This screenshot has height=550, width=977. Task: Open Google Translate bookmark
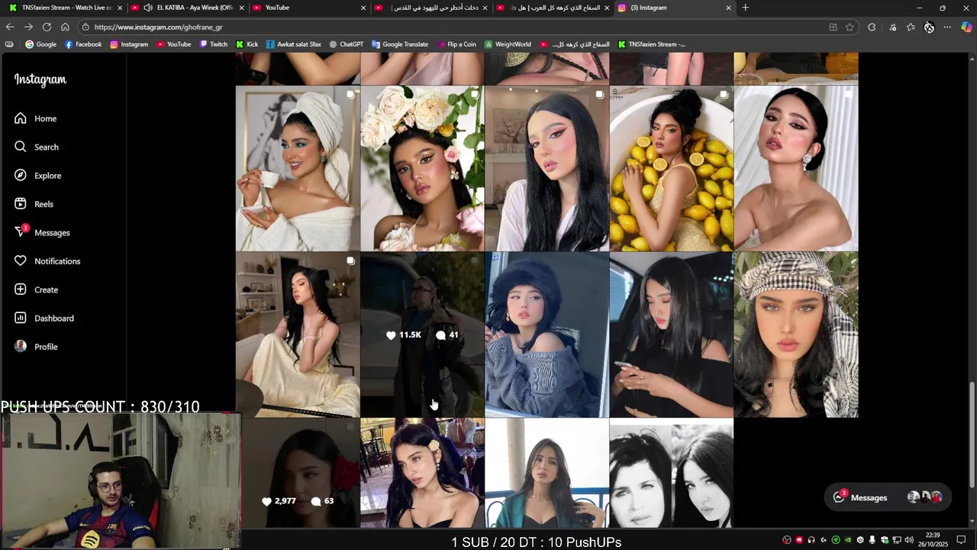click(400, 44)
